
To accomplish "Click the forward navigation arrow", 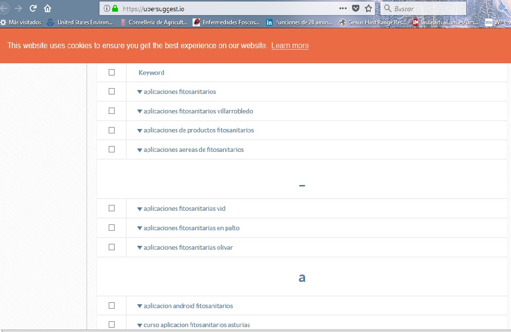I will [x=19, y=8].
